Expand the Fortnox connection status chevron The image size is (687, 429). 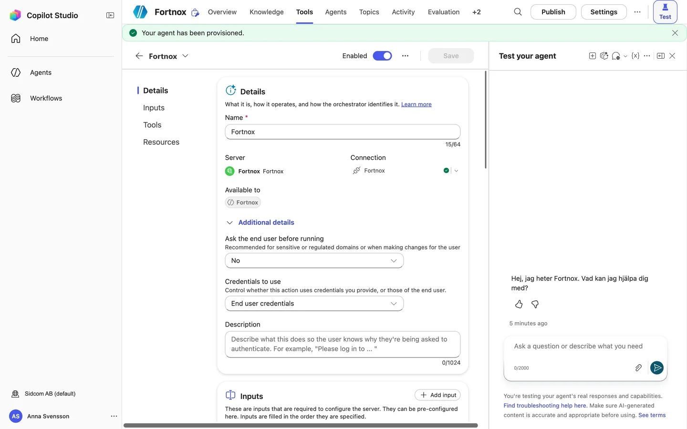click(x=456, y=171)
